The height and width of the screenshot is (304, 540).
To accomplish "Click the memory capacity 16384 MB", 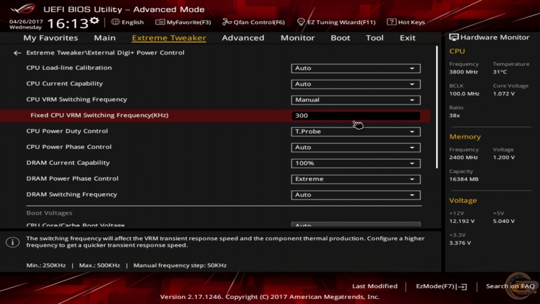I will tap(463, 179).
